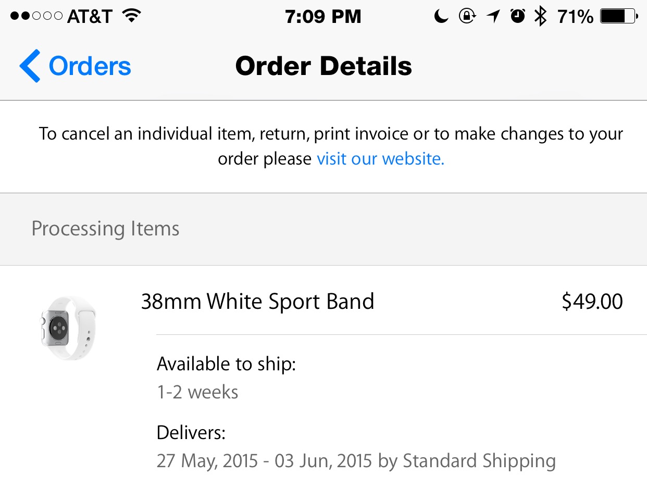This screenshot has width=647, height=500.
Task: Tap the location services arrow icon
Action: 493,17
